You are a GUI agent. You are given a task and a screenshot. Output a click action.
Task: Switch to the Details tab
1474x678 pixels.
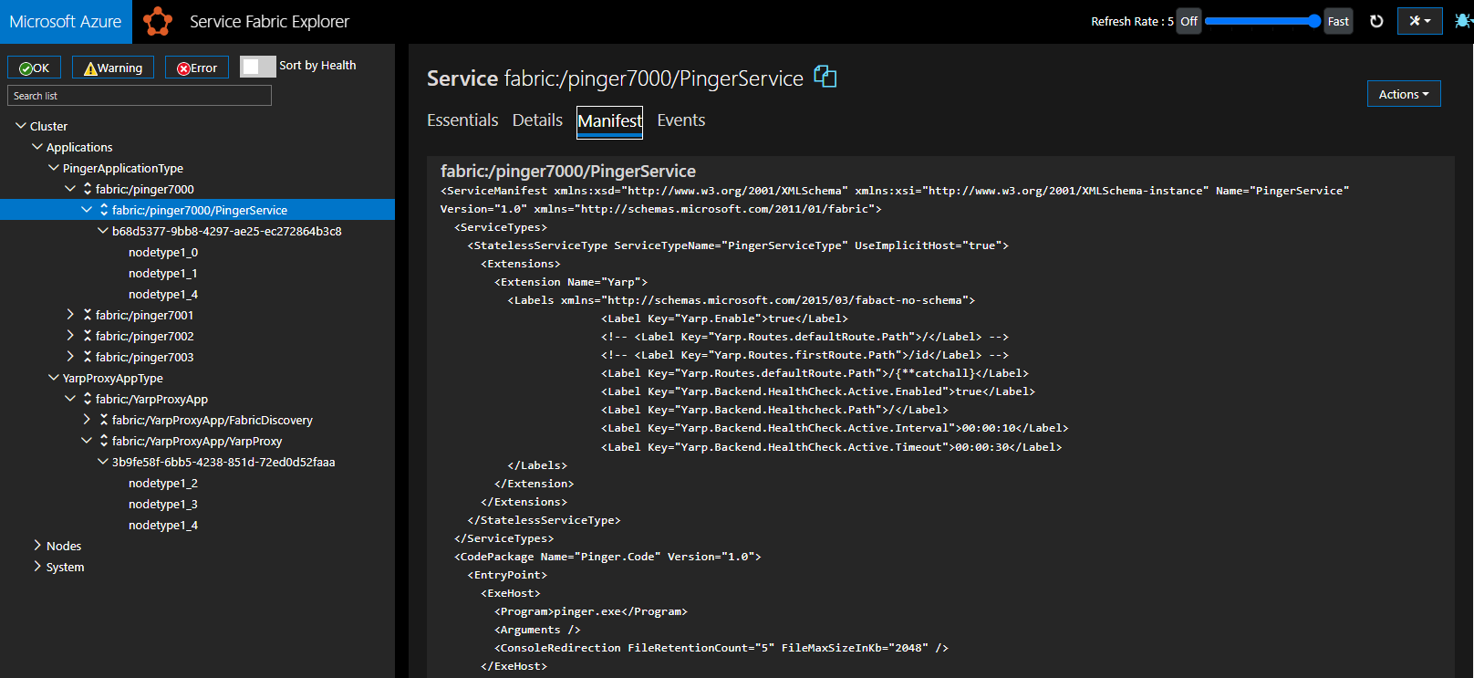537,120
